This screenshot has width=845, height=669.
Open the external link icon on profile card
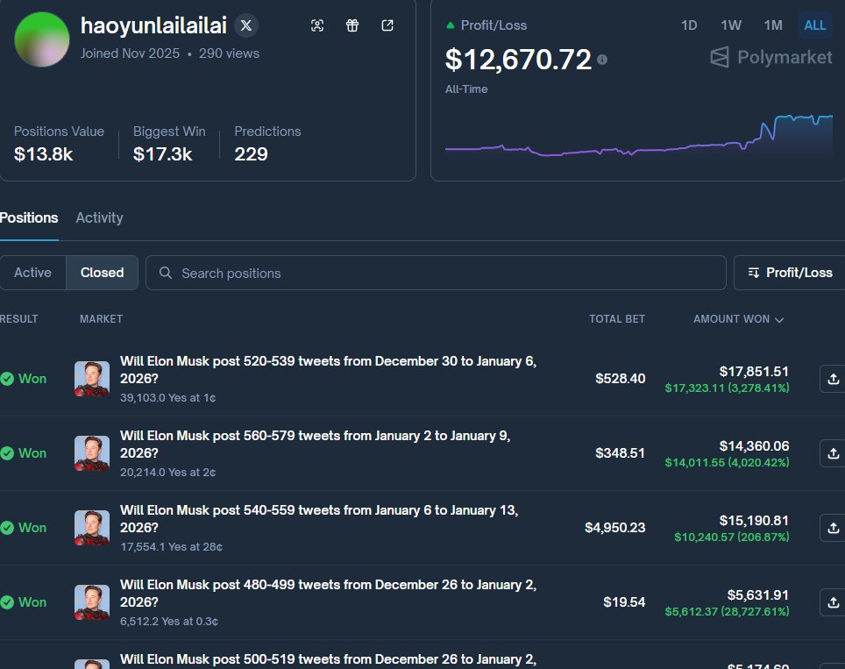click(x=387, y=25)
